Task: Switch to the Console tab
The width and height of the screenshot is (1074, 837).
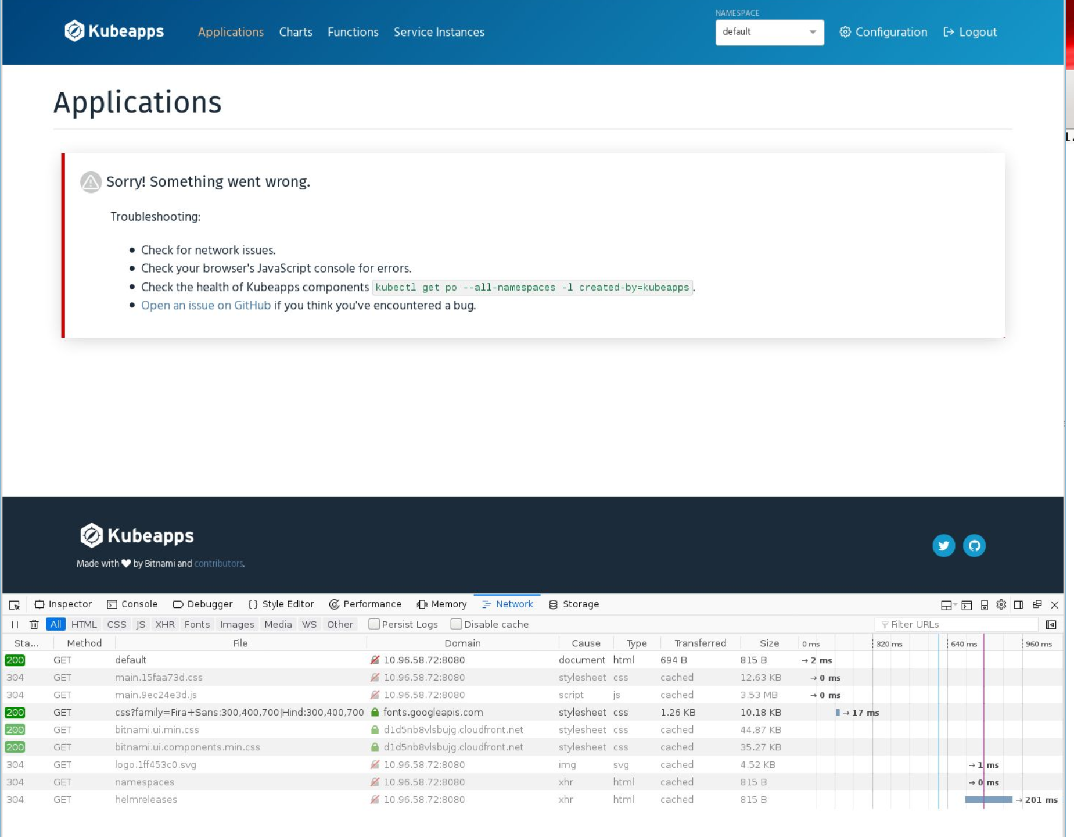Action: (134, 604)
